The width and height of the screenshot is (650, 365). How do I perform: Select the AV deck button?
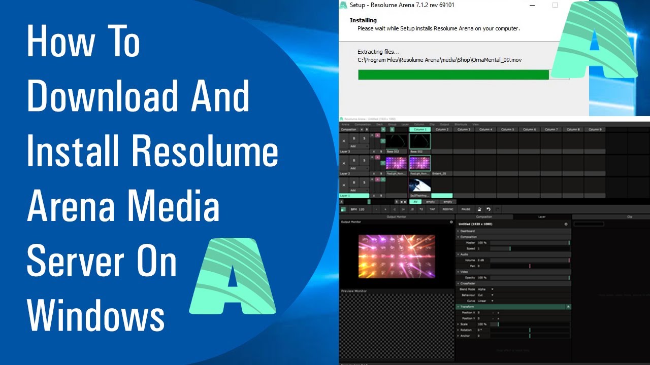[415, 202]
